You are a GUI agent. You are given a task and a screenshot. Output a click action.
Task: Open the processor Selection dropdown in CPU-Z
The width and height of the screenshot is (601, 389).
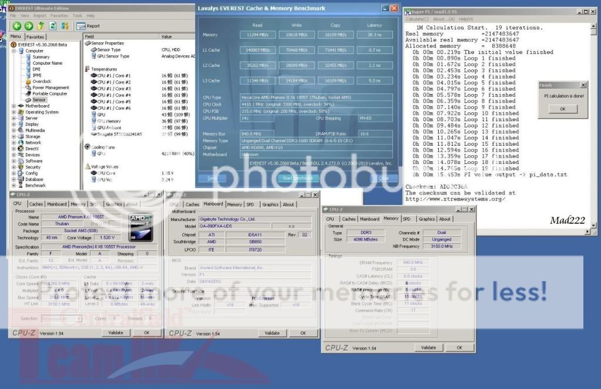[62, 319]
